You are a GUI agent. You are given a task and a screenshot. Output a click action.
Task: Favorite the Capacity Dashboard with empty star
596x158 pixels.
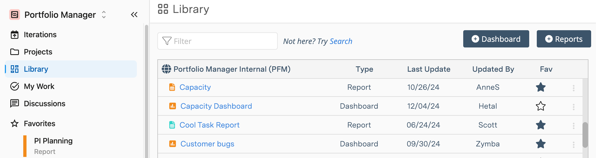coord(541,106)
